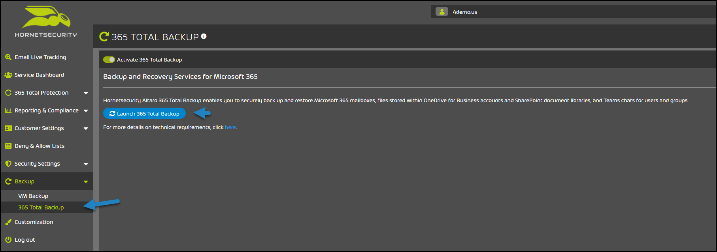Click 'Backup and Recovery Services for Microsoft 365' heading
This screenshot has height=252, width=717.
pyautogui.click(x=180, y=77)
